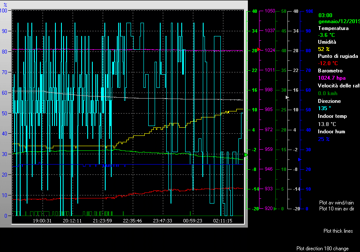Click the 23:47:33 time marker on axis
The image size is (360, 252).
[163, 221]
